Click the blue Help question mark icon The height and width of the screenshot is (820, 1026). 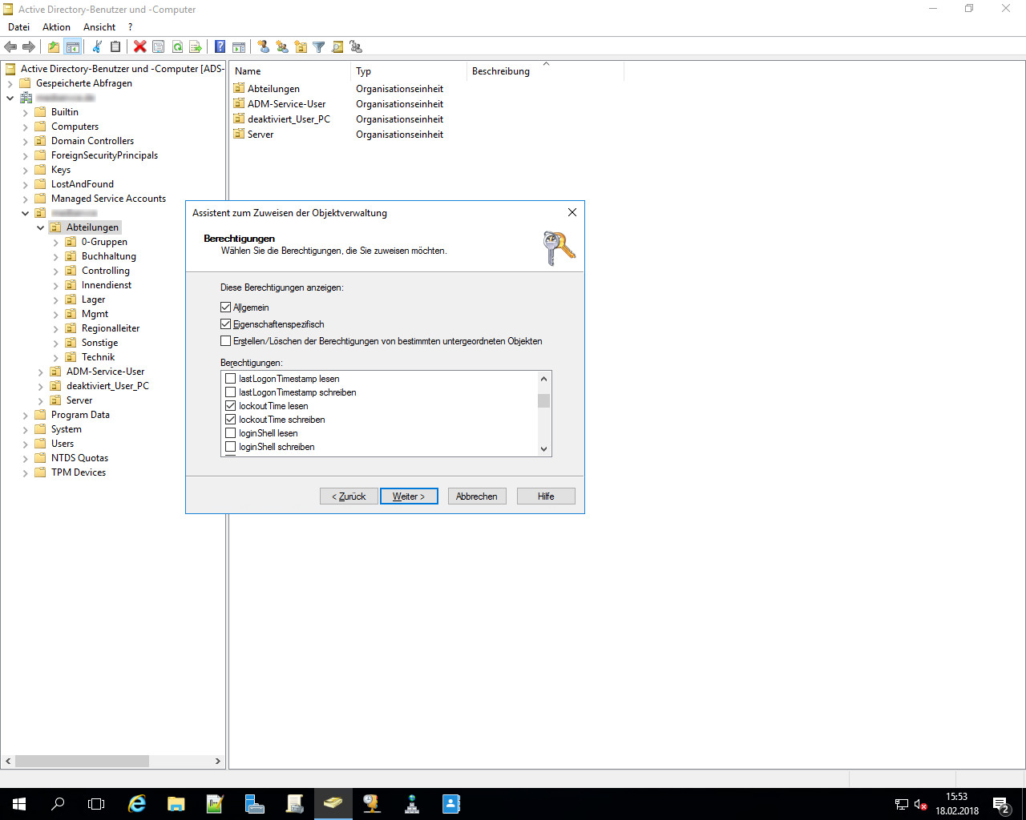coord(220,47)
